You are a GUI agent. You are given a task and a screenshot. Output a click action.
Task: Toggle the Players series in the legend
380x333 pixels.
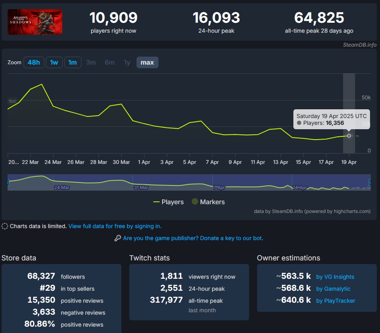[x=168, y=202]
